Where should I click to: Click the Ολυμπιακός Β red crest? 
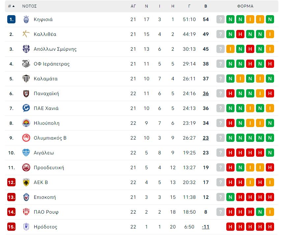click(x=26, y=138)
